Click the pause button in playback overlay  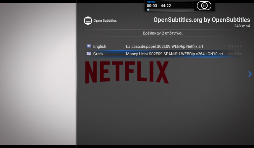[204, 6]
